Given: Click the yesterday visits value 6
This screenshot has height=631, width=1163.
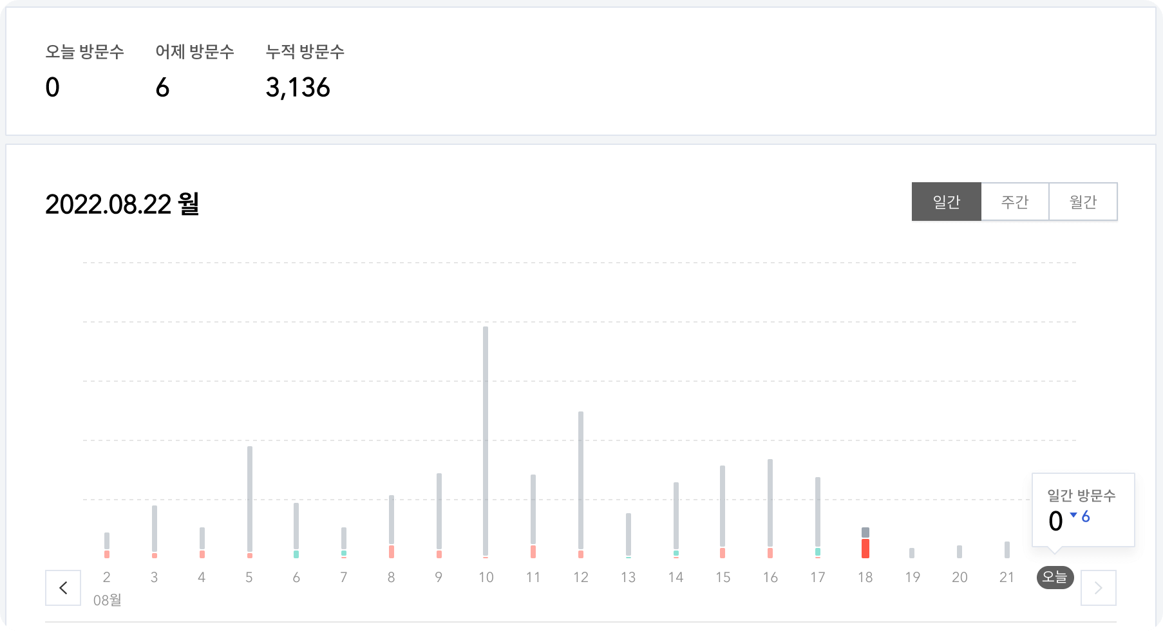Looking at the screenshot, I should click(163, 88).
